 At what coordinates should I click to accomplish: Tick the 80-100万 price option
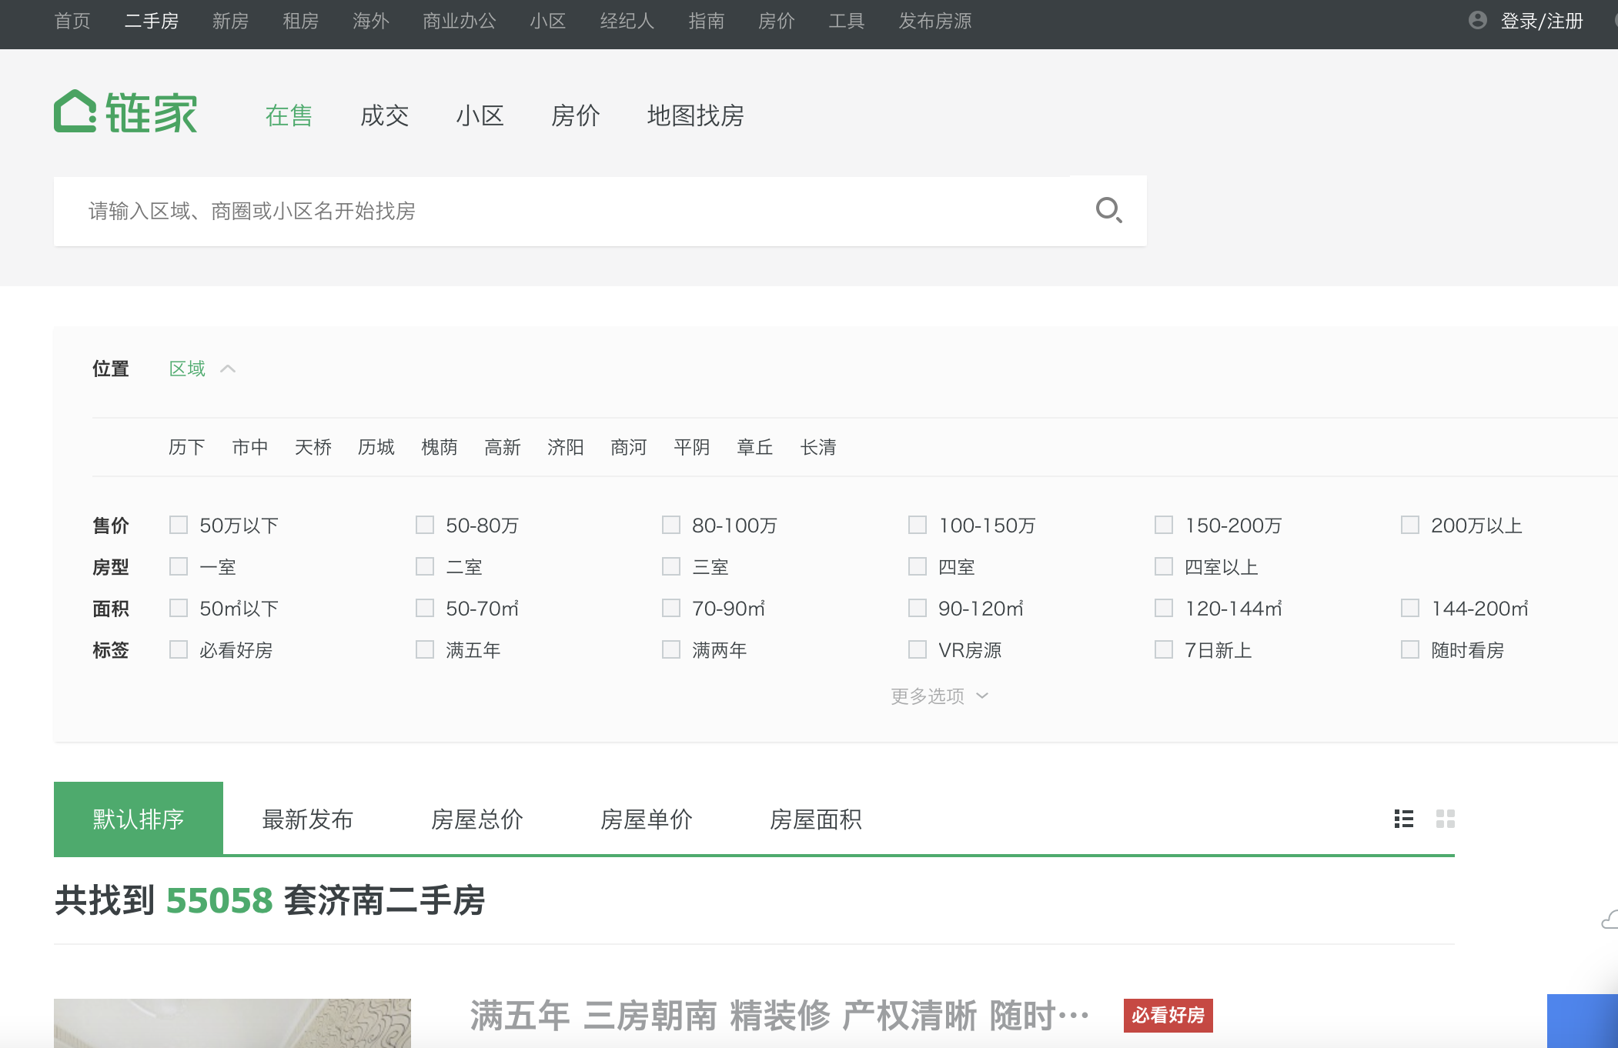[x=671, y=525]
